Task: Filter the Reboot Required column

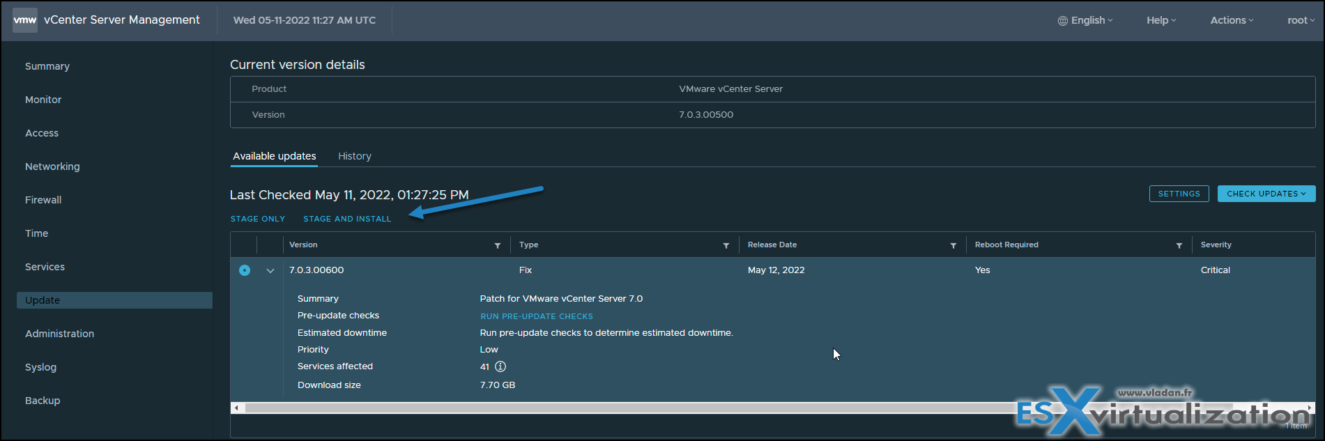Action: point(1179,245)
